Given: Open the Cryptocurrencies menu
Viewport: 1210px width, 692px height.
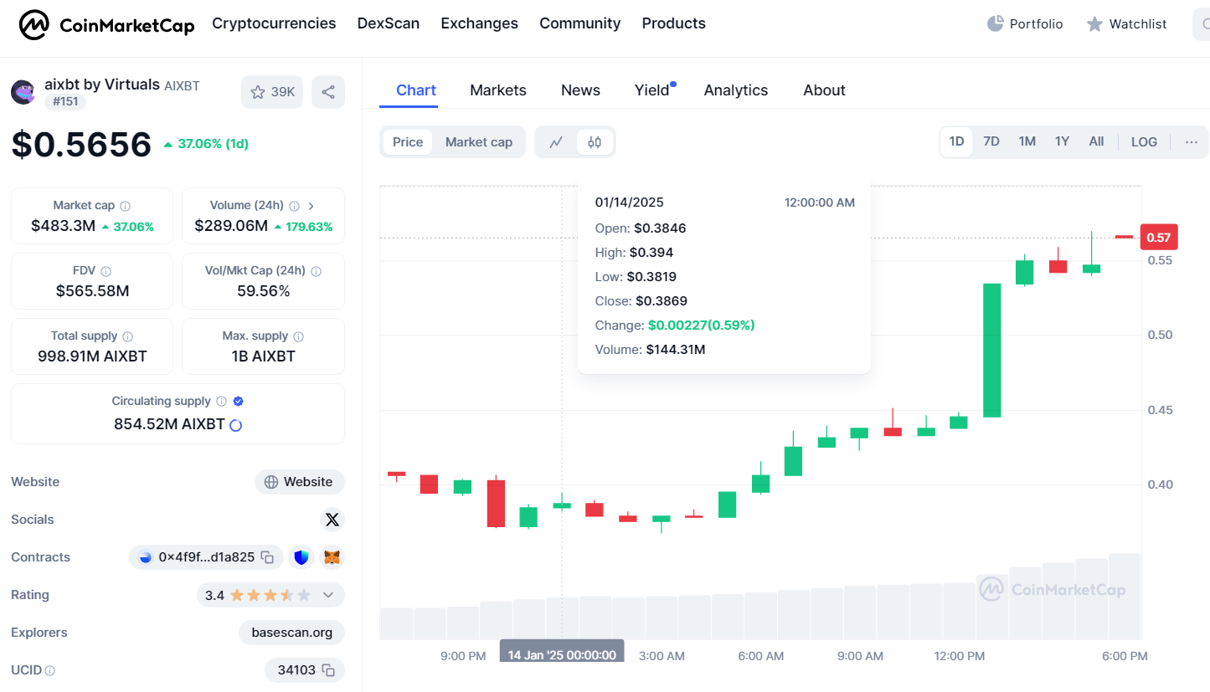Looking at the screenshot, I should [x=274, y=23].
